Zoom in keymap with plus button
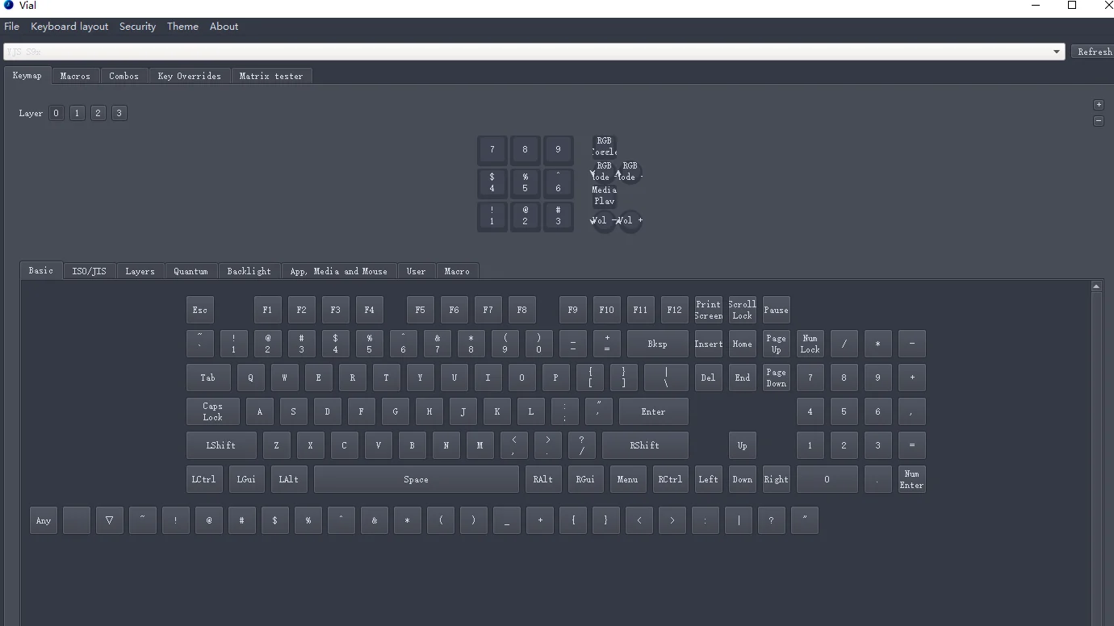This screenshot has height=626, width=1114. [x=1098, y=104]
